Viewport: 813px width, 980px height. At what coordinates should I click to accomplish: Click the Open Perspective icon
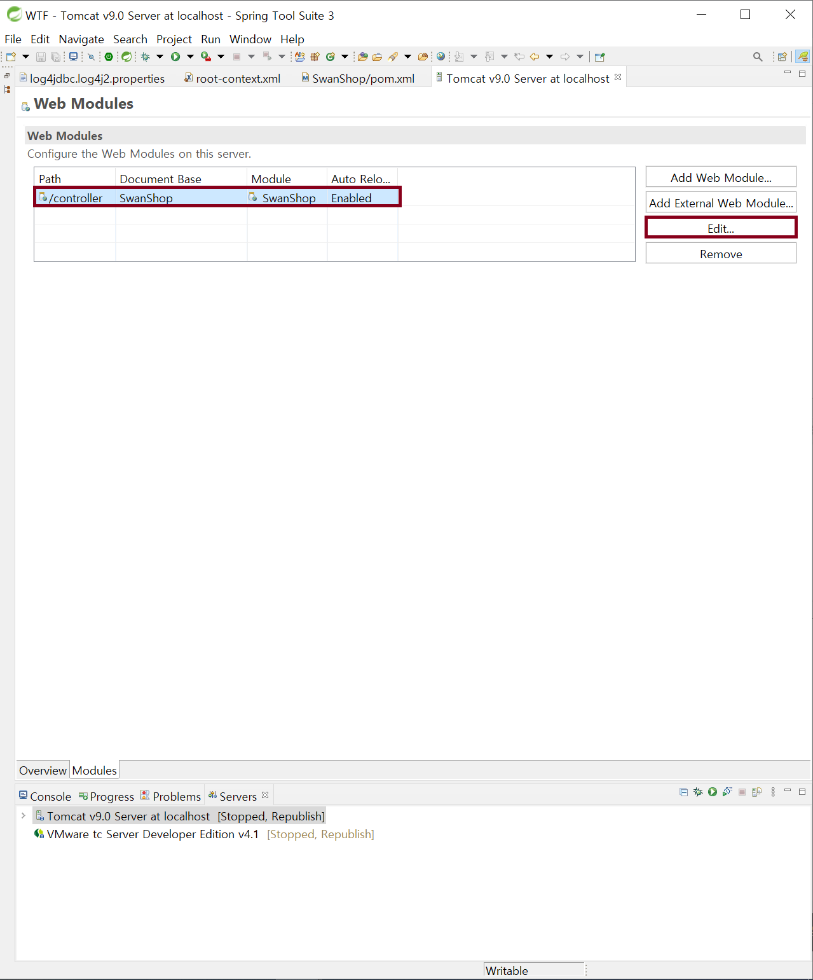point(782,57)
